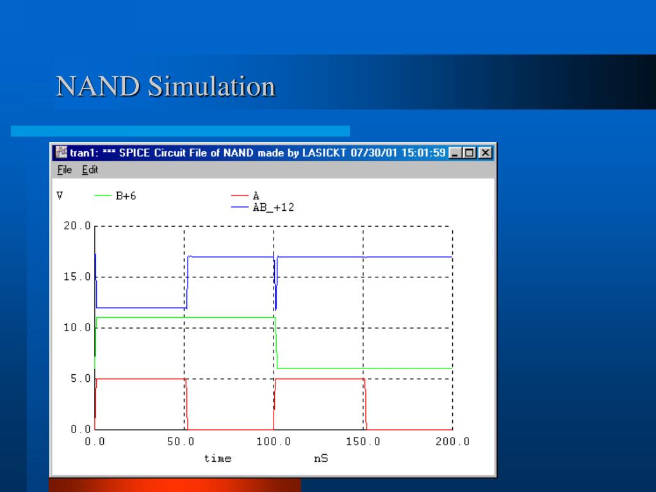Screen dimensions: 656x492
Task: Click the NAND Simulation slide title
Action: click(166, 86)
